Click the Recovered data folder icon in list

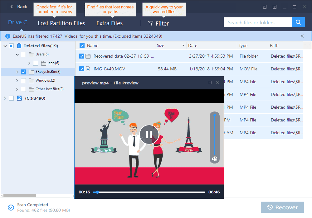point(88,56)
